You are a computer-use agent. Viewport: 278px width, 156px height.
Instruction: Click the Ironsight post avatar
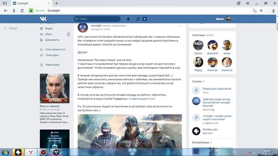[x=83, y=27]
